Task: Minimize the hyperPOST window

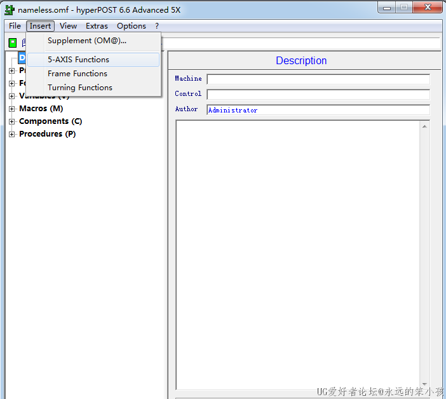Action: coord(387,8)
